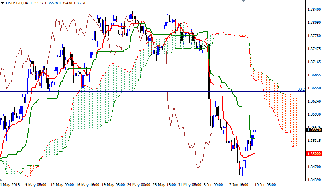Click the 1.34390 price at axis bottom

pos(313,180)
